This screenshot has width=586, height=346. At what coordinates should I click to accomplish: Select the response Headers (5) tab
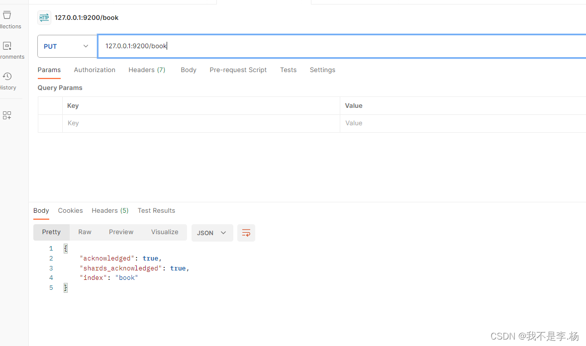110,210
